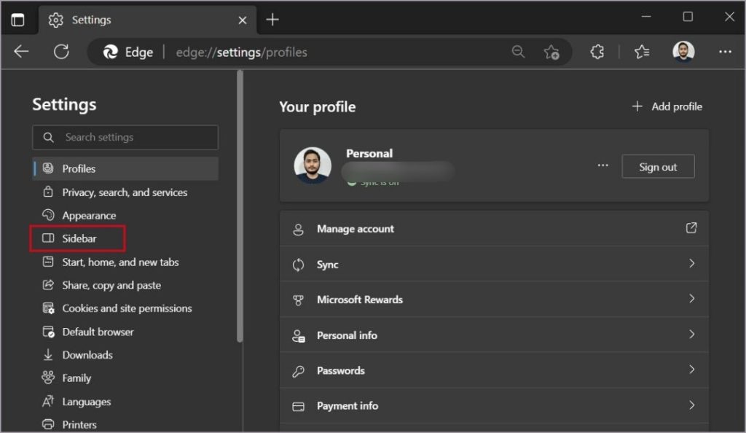
Task: Click the Settings tab gear icon
Action: pos(55,20)
